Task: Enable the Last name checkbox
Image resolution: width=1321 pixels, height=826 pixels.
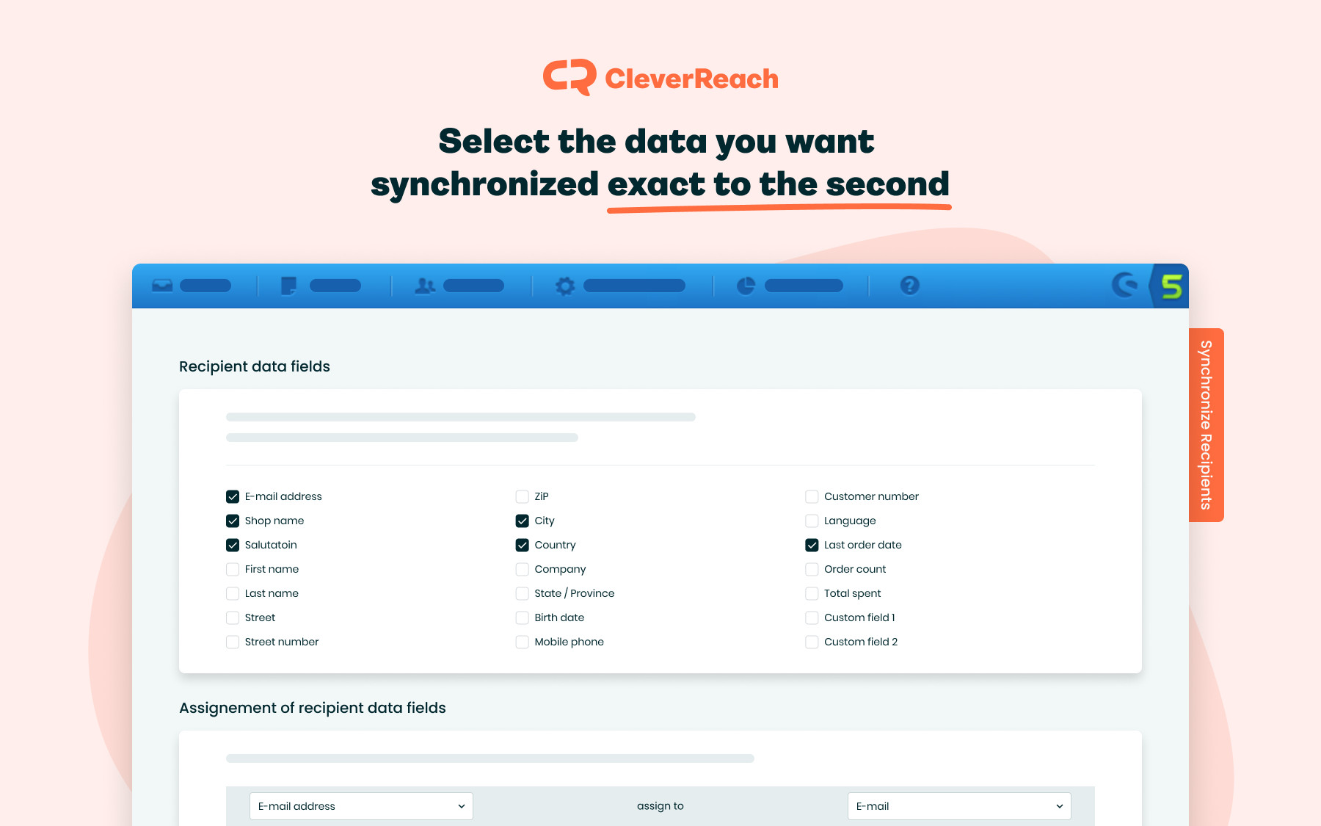Action: (233, 593)
